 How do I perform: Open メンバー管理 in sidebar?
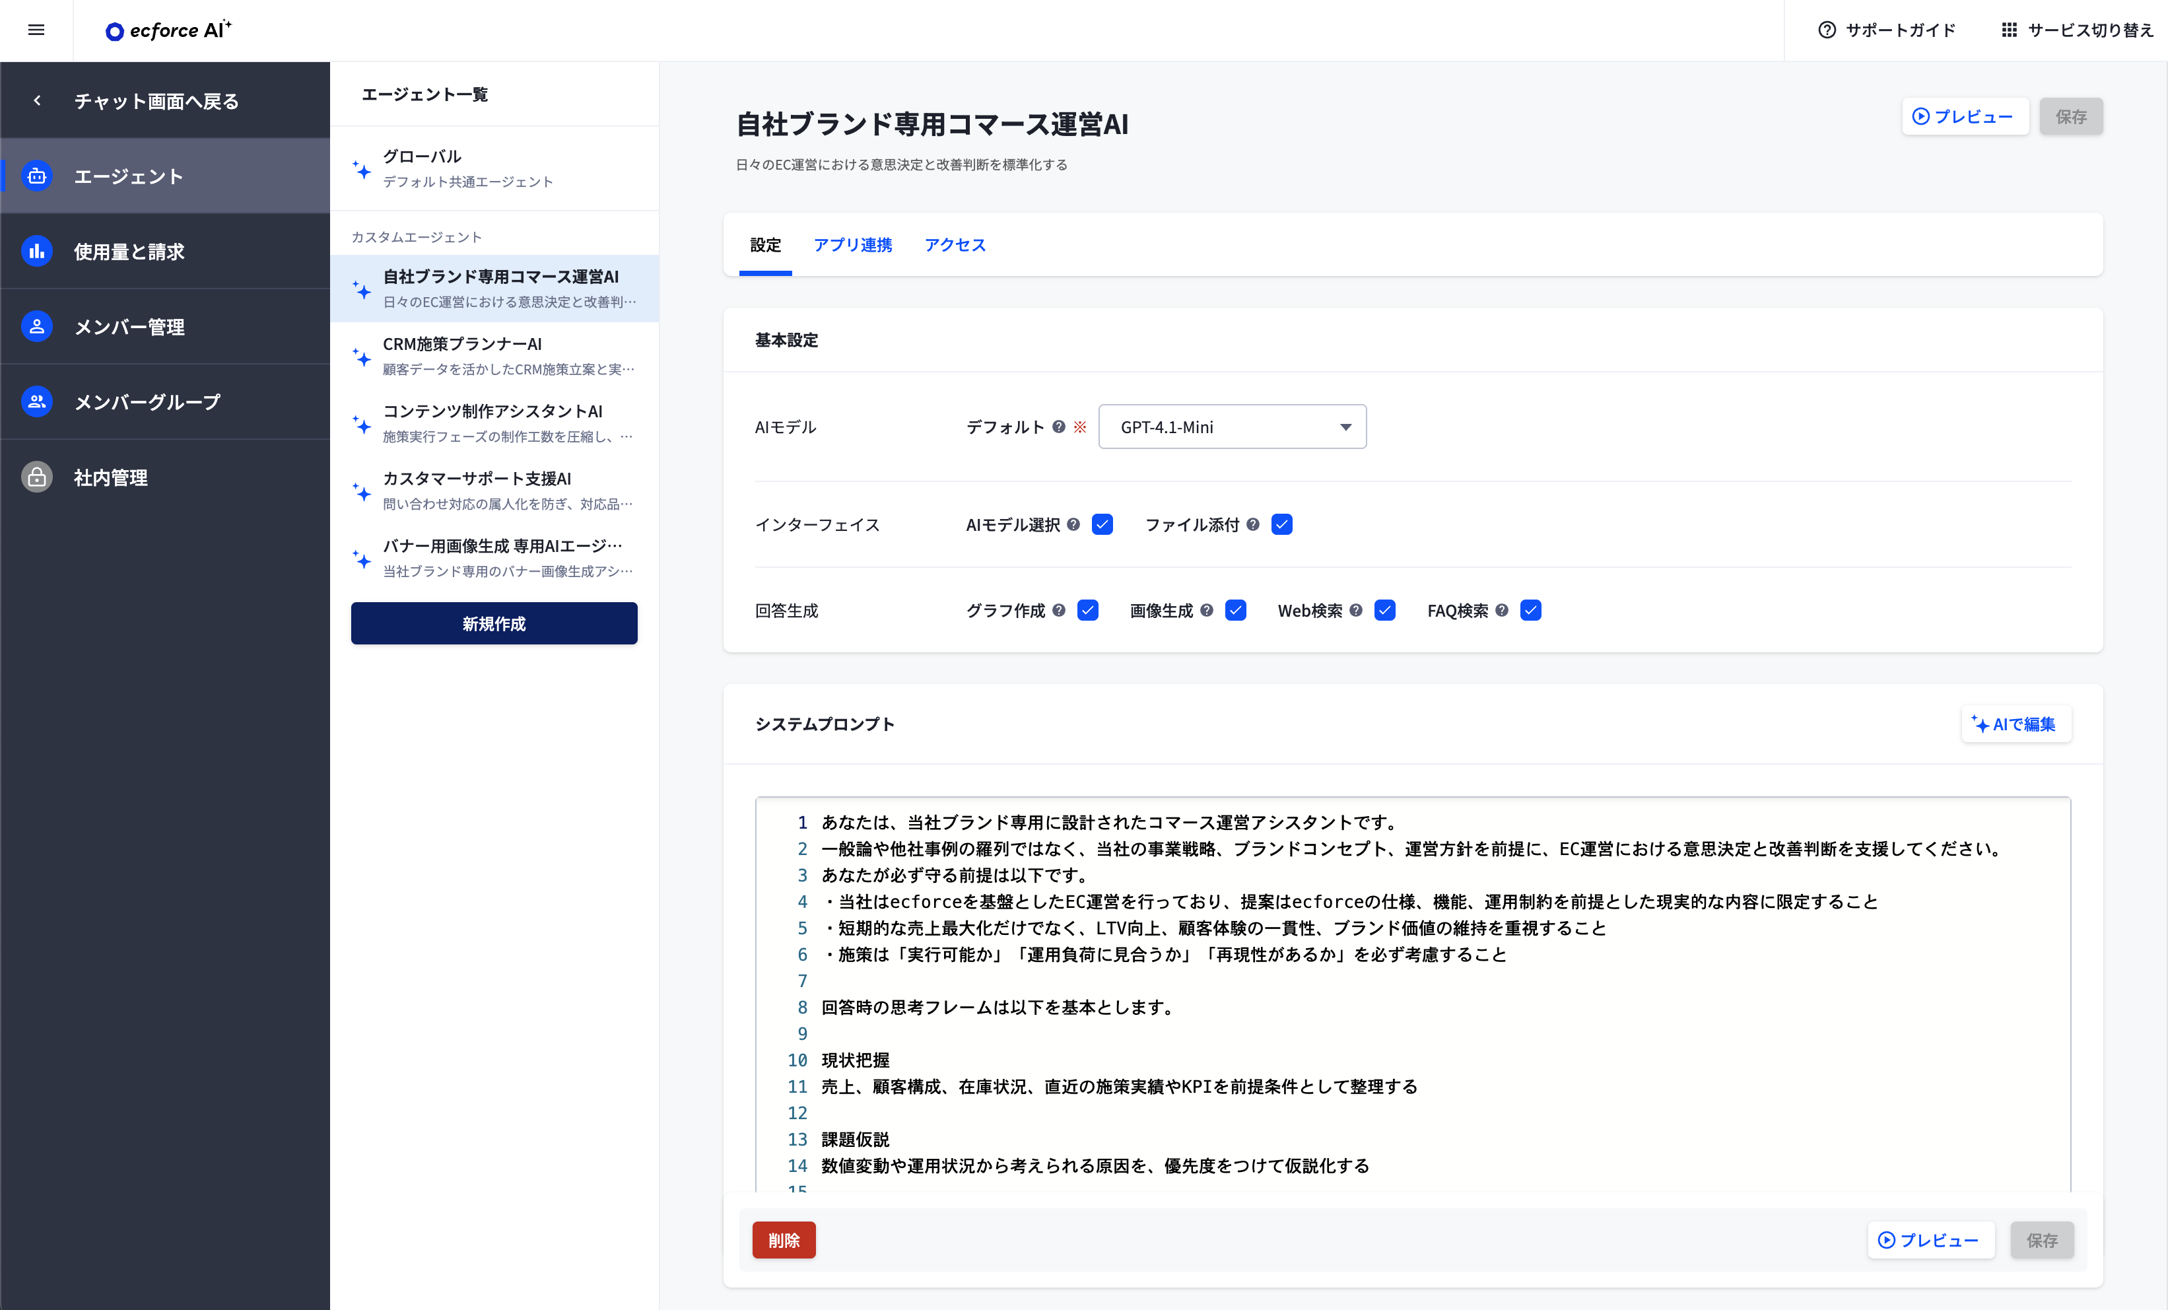(x=164, y=326)
